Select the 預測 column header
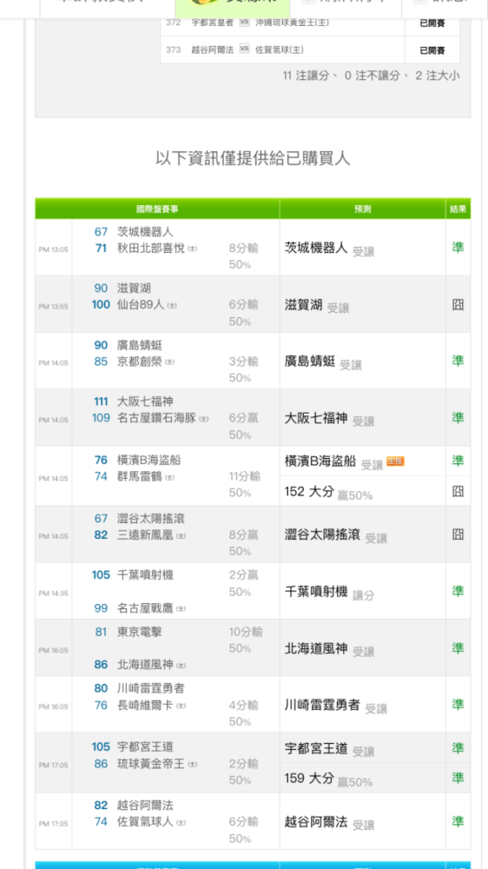This screenshot has height=869, width=488. [363, 209]
